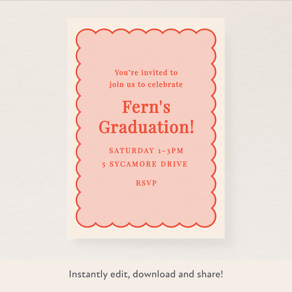Click the words "join us" on the card
The image size is (292, 292).
(x=122, y=85)
